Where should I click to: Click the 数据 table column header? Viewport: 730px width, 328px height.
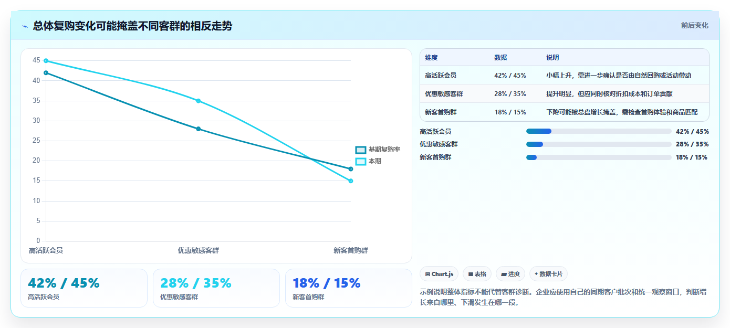500,58
